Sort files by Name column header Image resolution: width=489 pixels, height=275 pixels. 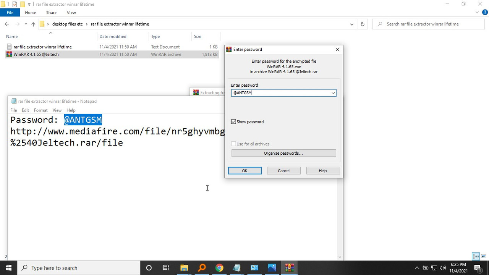(x=12, y=37)
